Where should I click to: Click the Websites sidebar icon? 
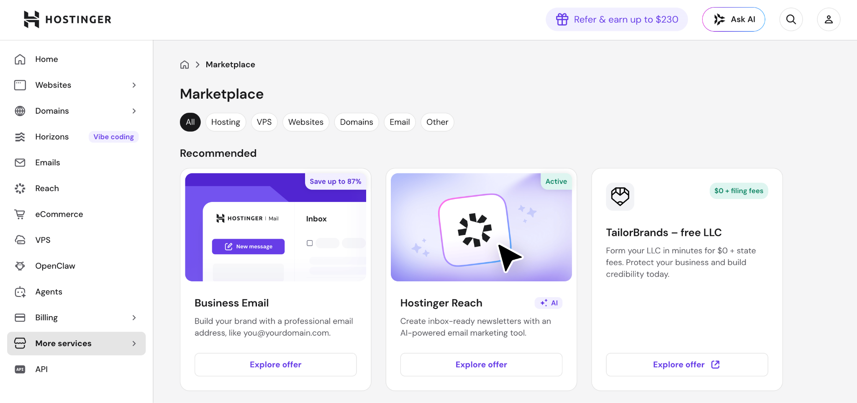[x=20, y=85]
